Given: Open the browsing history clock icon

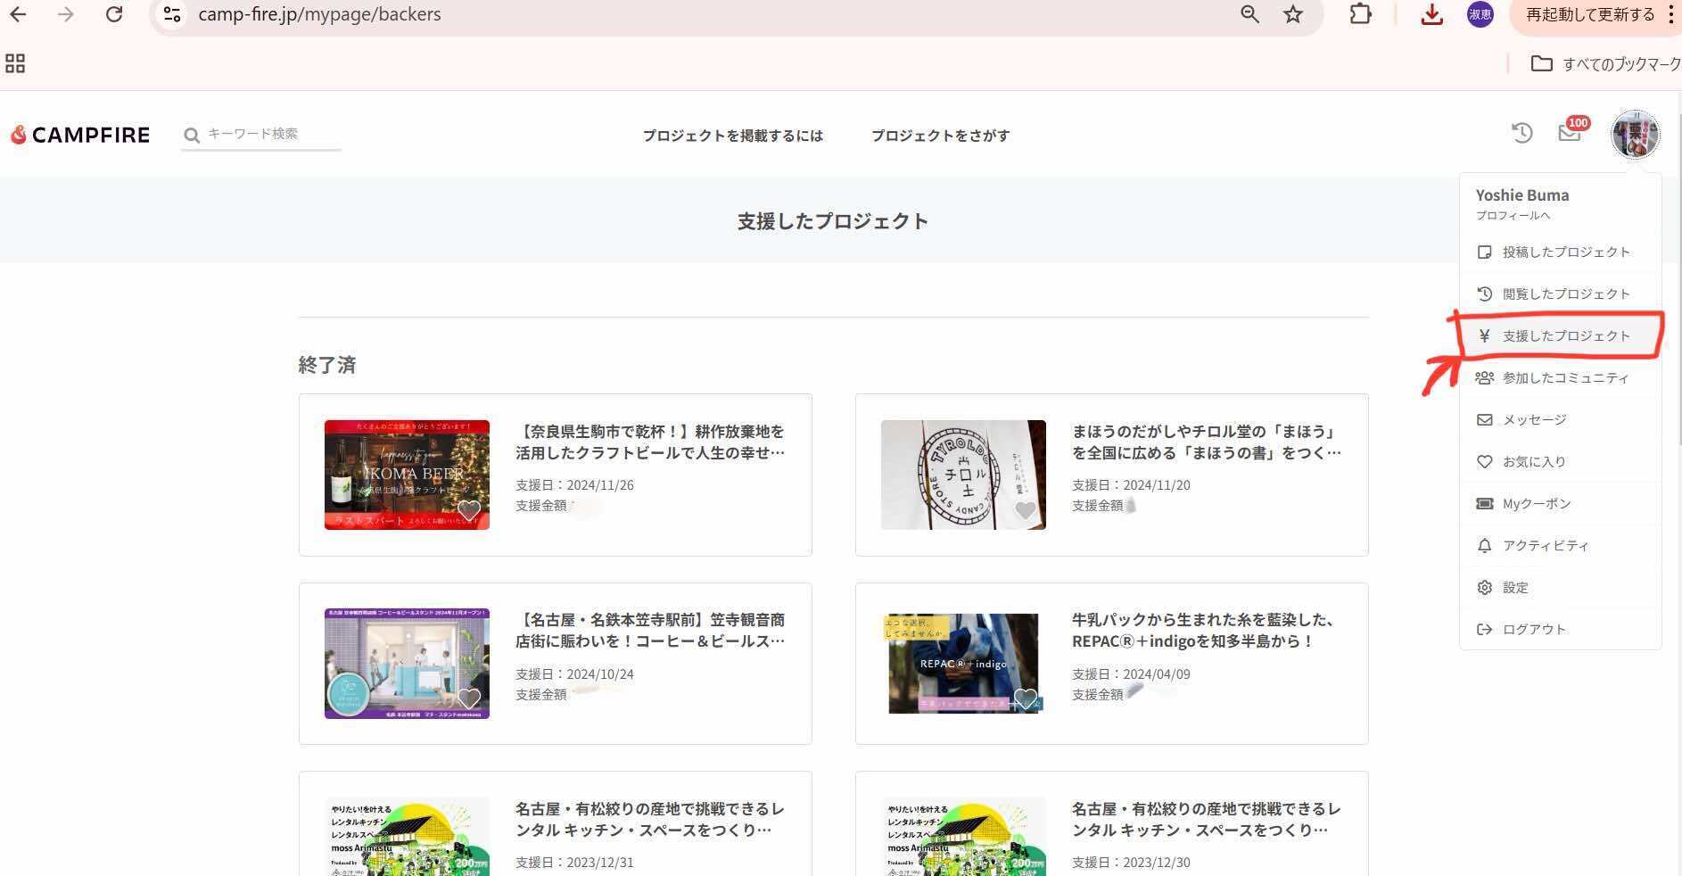Looking at the screenshot, I should tap(1521, 133).
